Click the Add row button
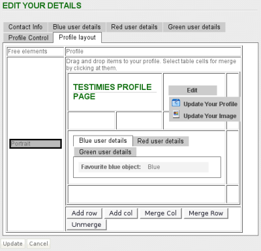The width and height of the screenshot is (261, 251). click(x=84, y=213)
